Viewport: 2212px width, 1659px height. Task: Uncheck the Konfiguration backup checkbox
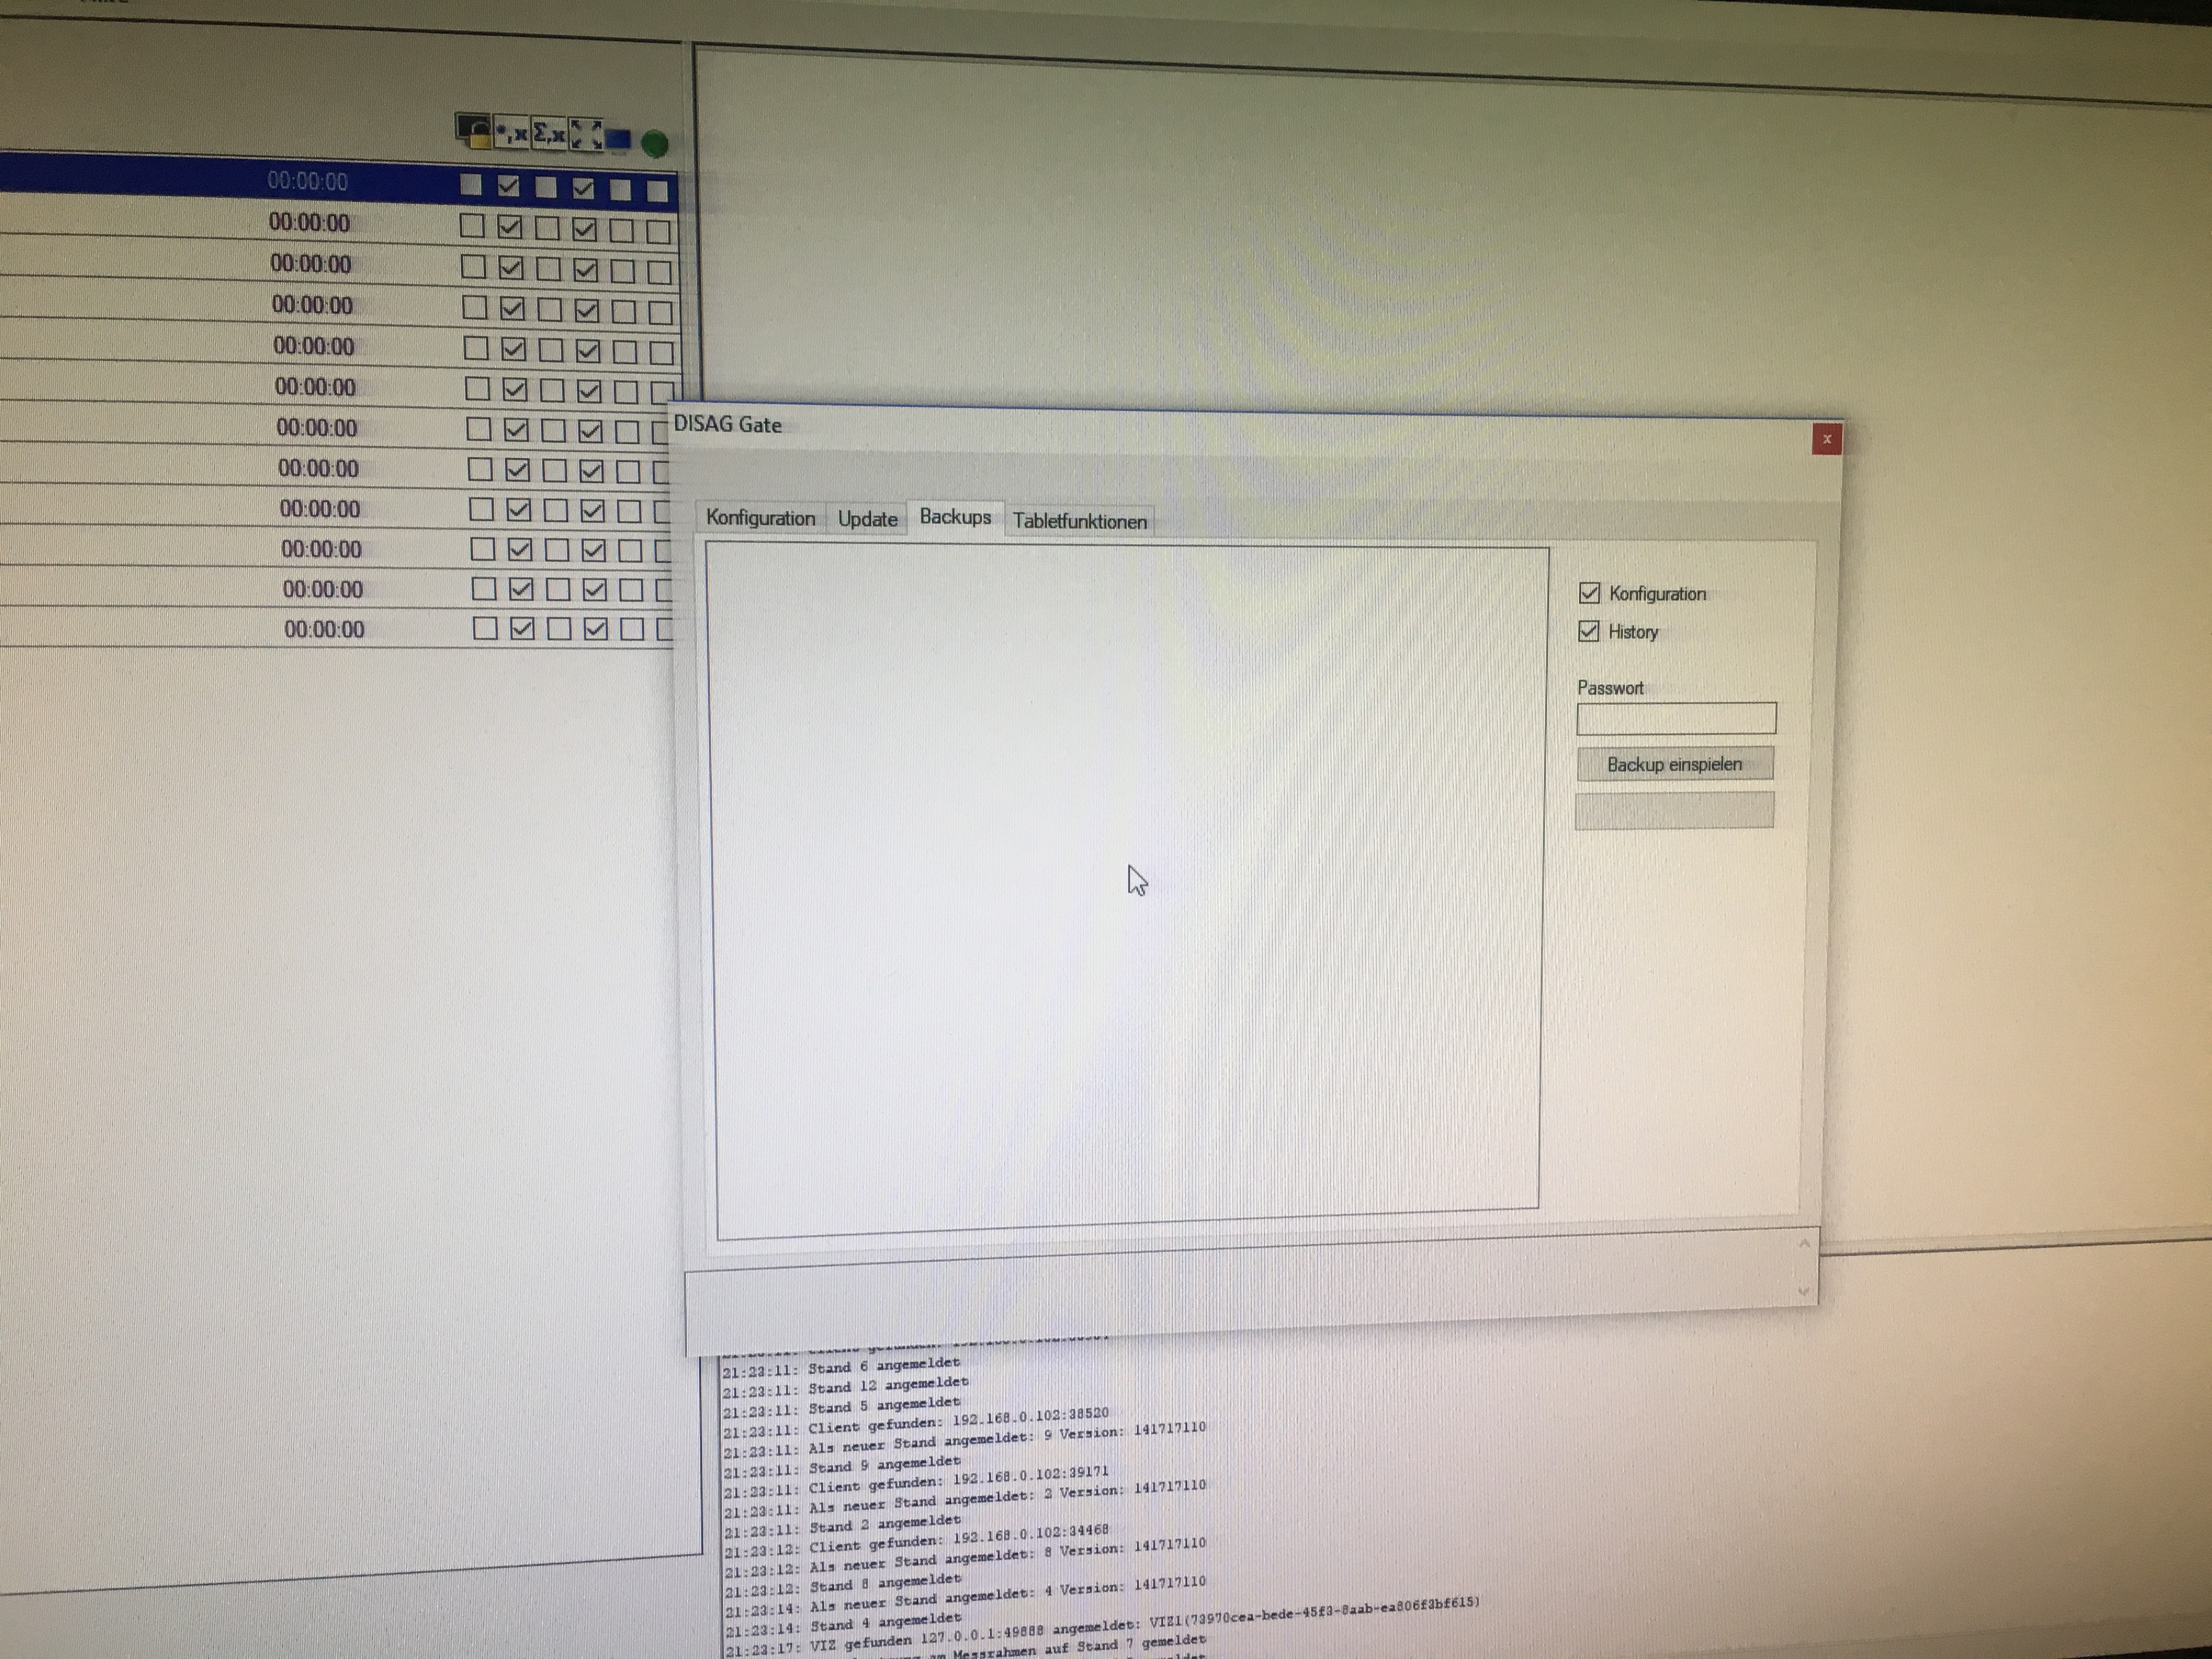1589,593
